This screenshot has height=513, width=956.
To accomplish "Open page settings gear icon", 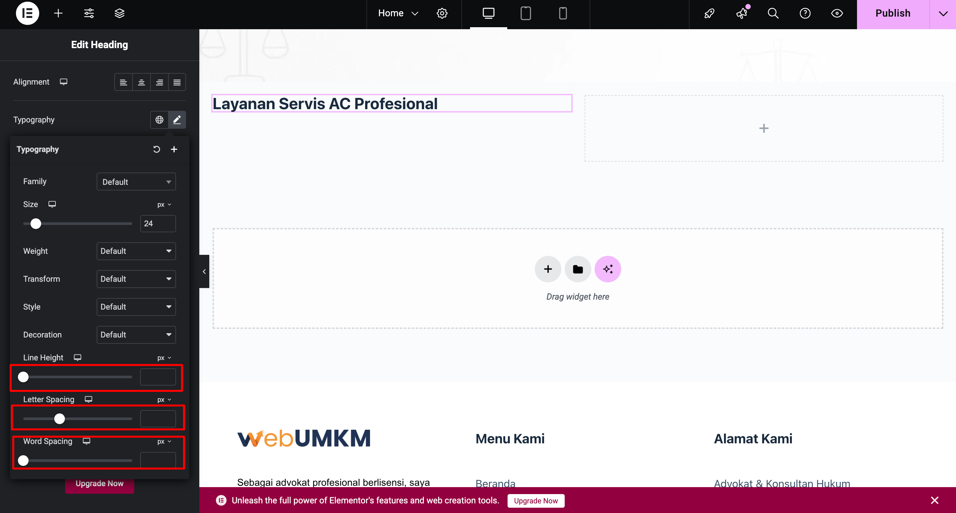I will (x=442, y=13).
